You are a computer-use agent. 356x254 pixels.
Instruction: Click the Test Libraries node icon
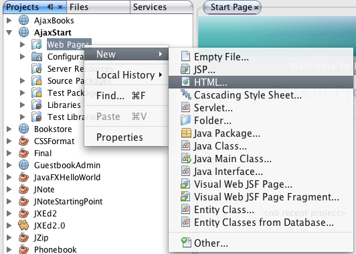coord(37,117)
